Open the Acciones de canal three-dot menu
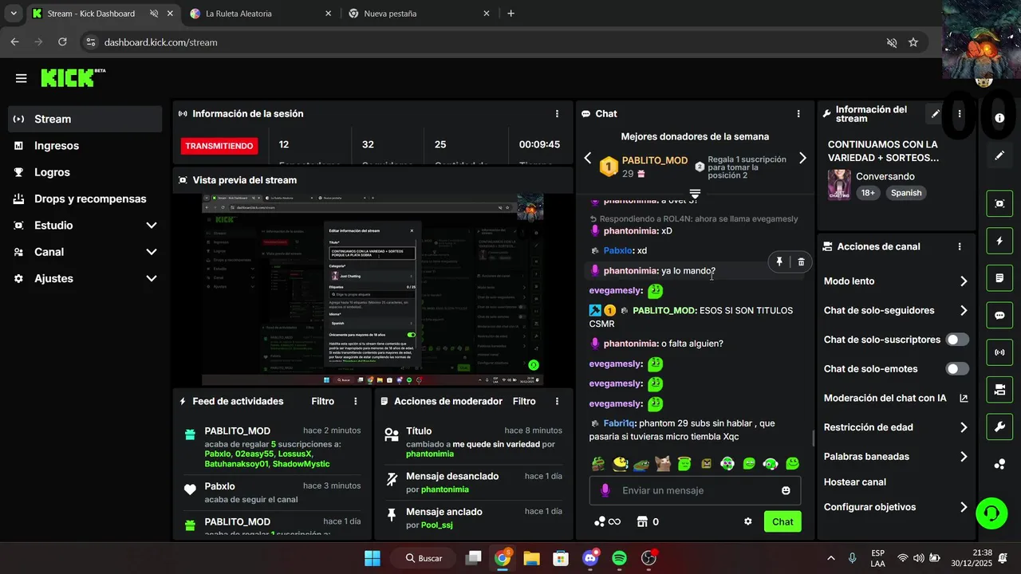This screenshot has height=574, width=1021. [x=960, y=247]
